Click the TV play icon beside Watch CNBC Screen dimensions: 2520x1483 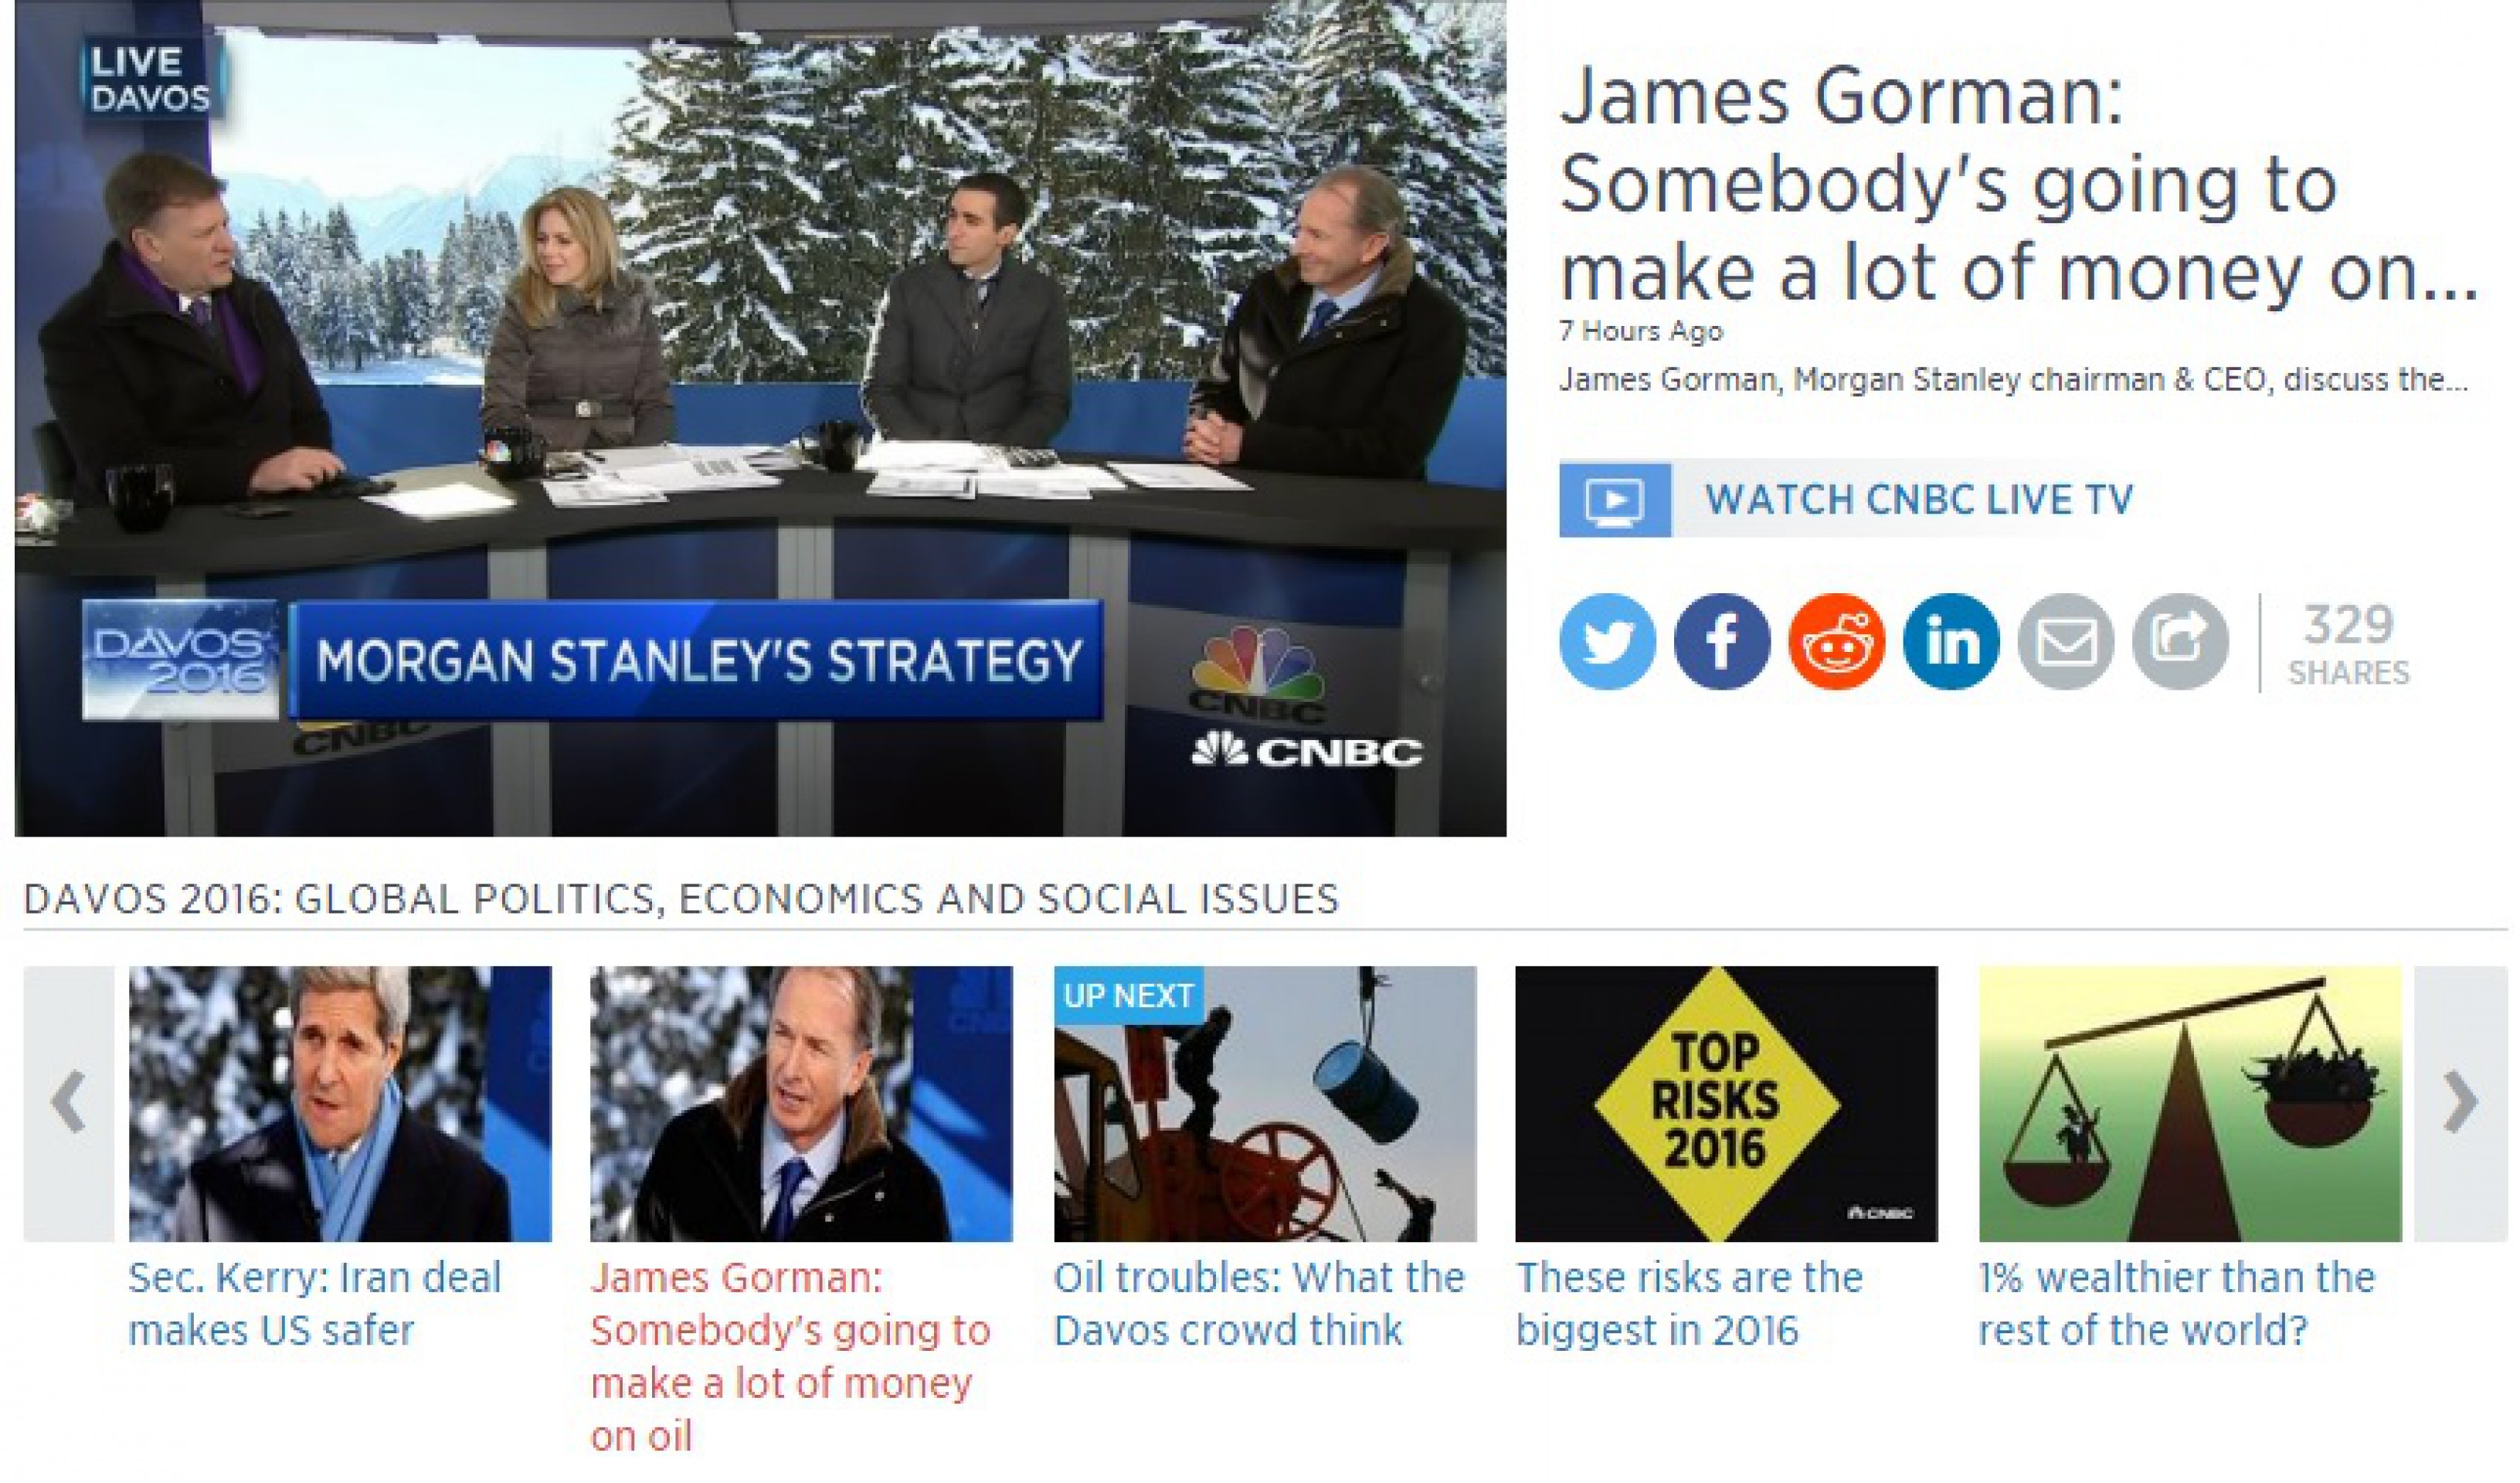(x=1615, y=499)
